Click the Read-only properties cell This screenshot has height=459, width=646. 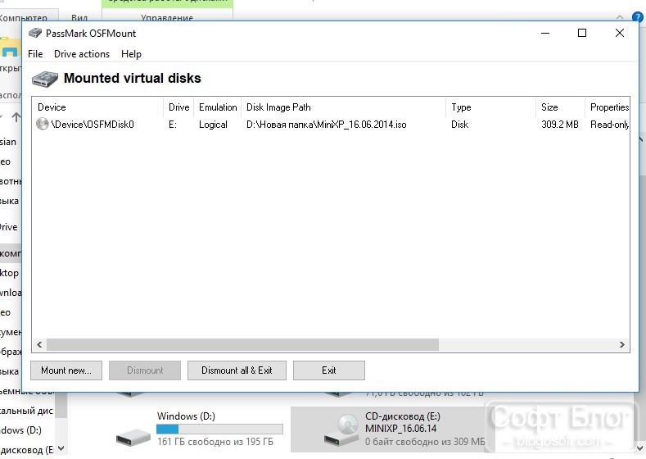[x=609, y=125]
